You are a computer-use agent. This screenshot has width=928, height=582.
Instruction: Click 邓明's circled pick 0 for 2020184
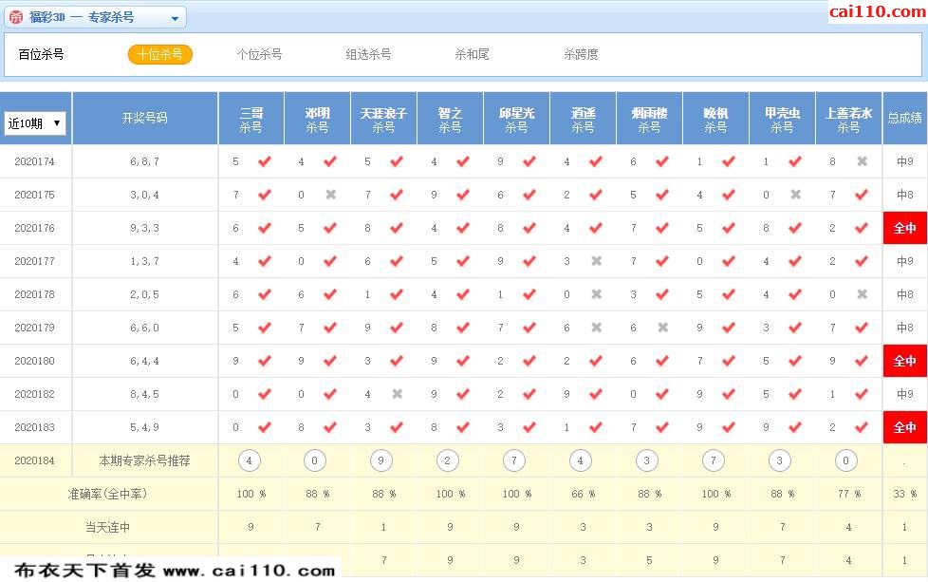(314, 460)
